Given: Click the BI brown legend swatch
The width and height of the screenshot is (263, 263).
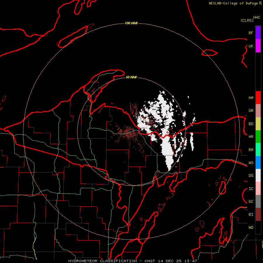Looking at the screenshot, I should 258,214.
